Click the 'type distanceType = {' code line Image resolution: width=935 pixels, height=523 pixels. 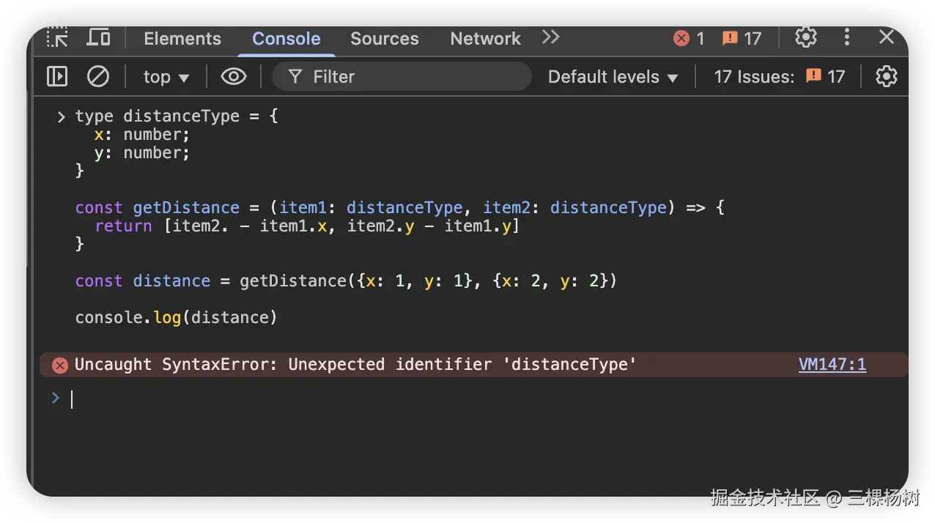coord(177,116)
